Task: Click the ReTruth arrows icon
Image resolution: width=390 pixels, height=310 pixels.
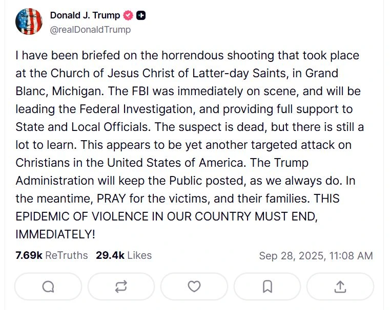Action: point(121,286)
